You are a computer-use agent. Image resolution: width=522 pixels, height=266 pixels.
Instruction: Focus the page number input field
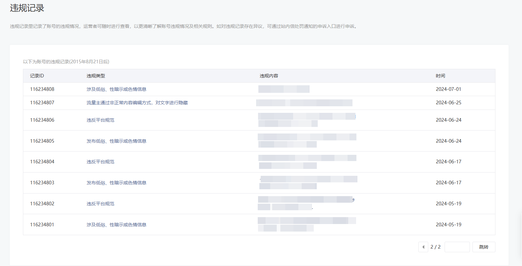tap(457, 247)
